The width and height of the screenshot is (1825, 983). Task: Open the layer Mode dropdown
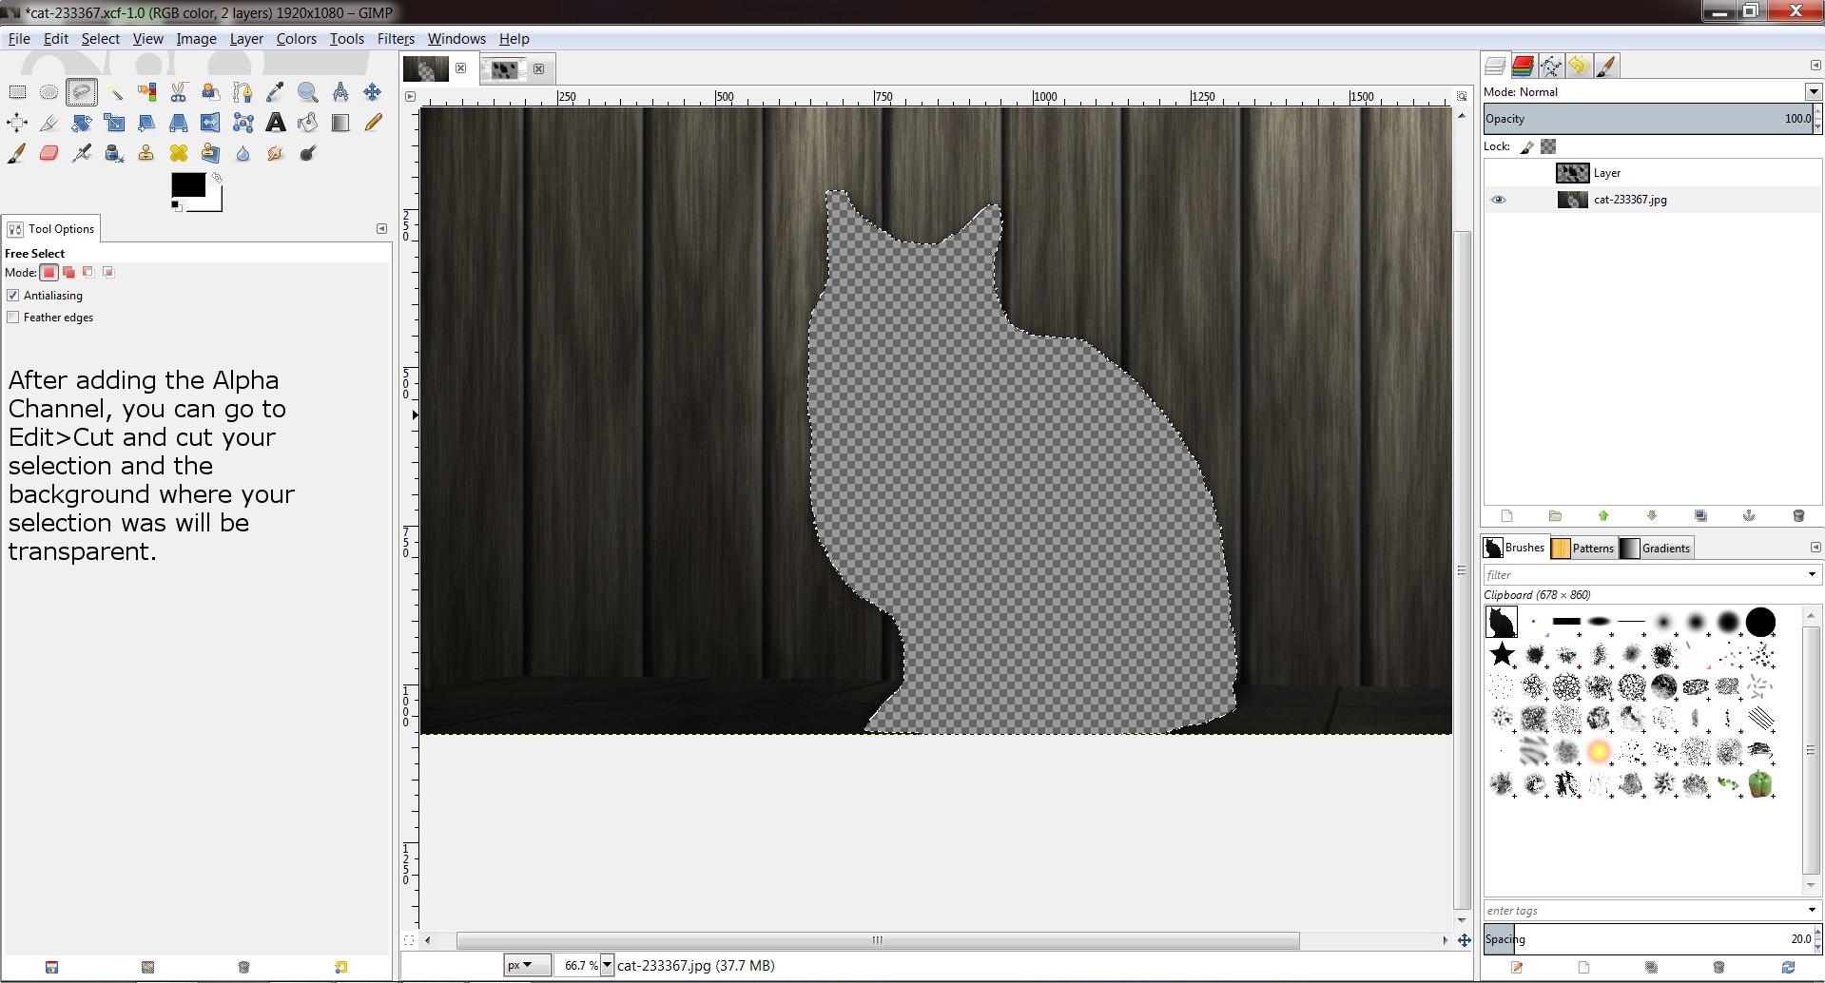1814,92
